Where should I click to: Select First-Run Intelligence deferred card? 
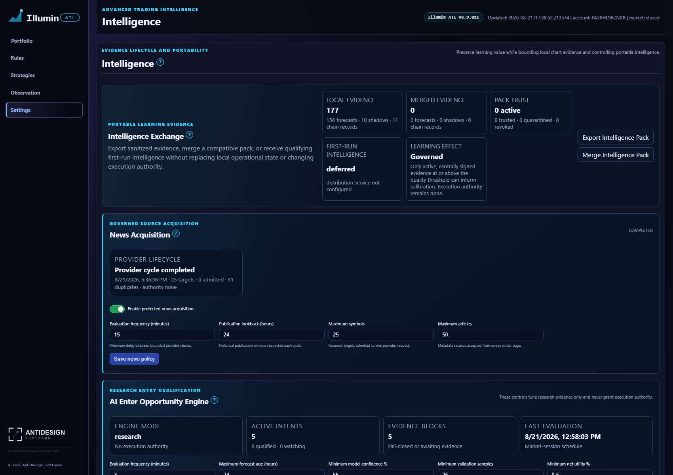tap(363, 169)
